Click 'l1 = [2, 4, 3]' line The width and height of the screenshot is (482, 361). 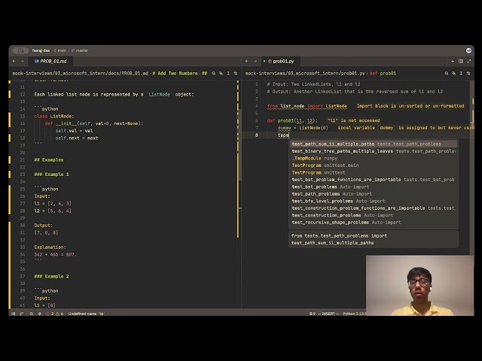pyautogui.click(x=53, y=204)
